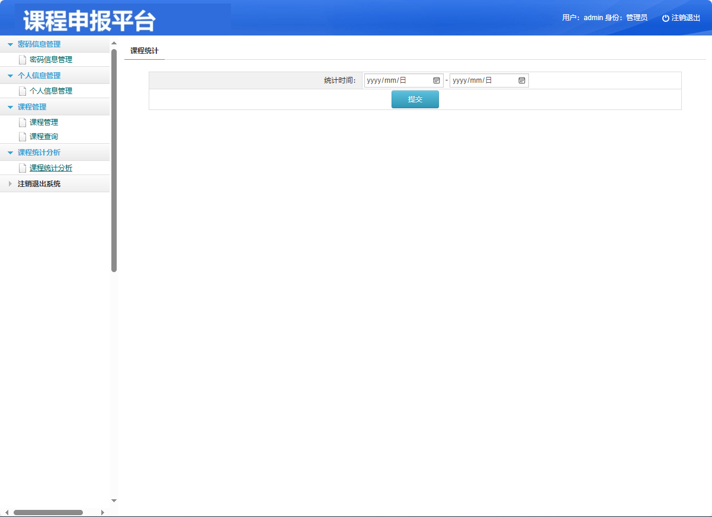Switch to the 课程统计 tab
The width and height of the screenshot is (712, 517).
click(143, 51)
